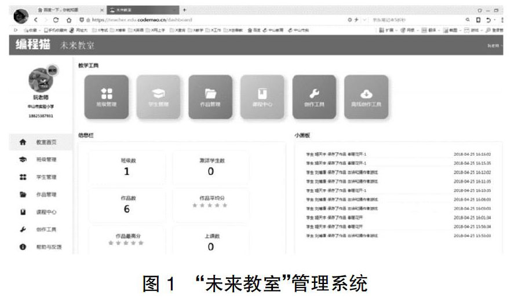This screenshot has height=302, width=518.
Task: Open the 学生管理 graduation cap tile
Action: point(158,97)
